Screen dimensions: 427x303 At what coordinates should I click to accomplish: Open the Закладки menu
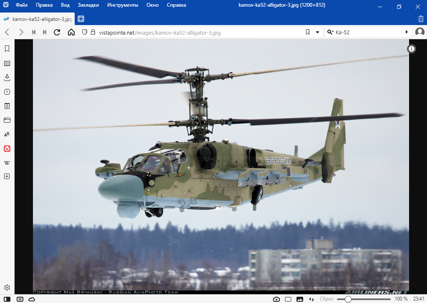[x=88, y=5]
